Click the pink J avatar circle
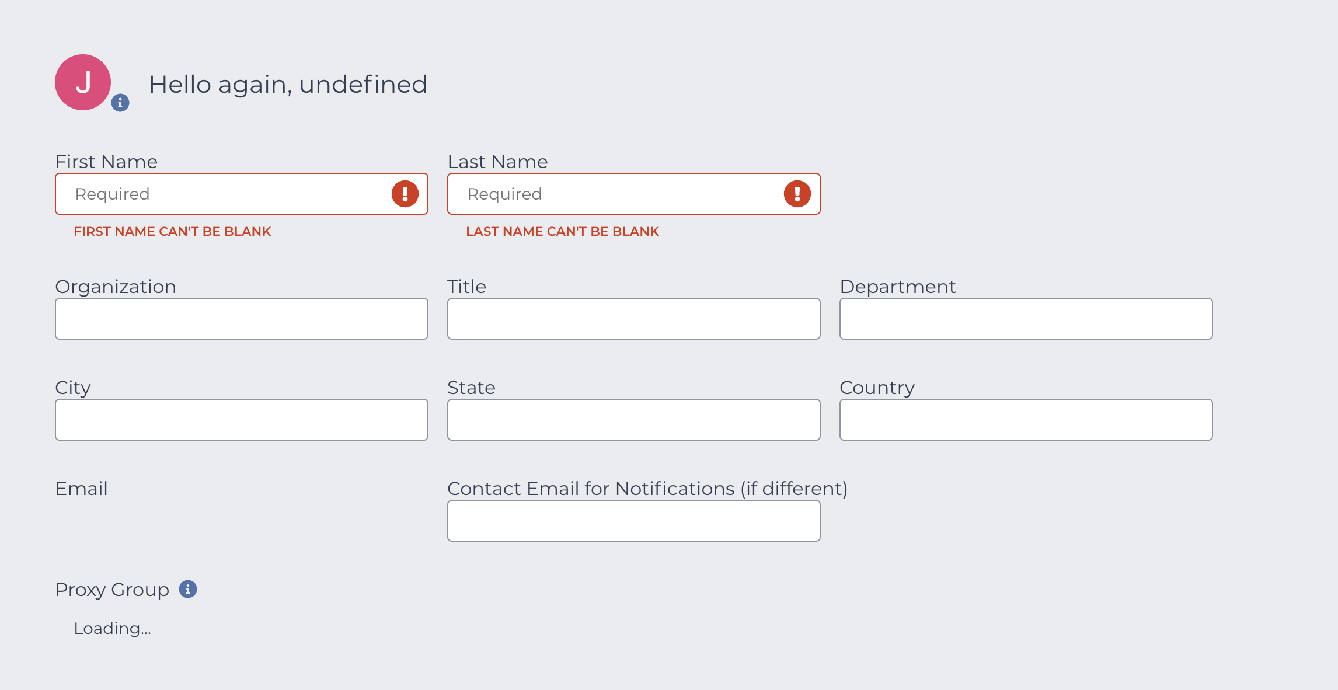1338x690 pixels. 83,82
